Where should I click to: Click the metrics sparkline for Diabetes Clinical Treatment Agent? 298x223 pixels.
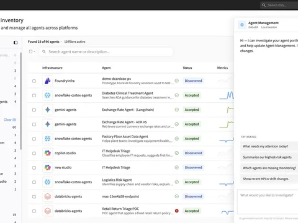(227, 95)
